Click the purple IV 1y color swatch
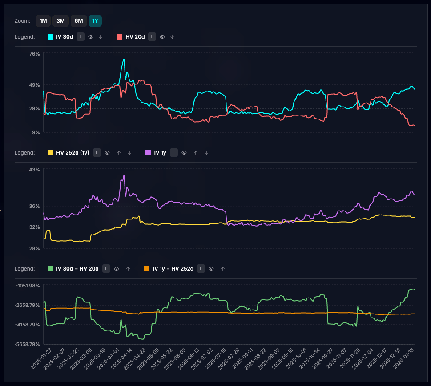Screen dimensions: 431x386 [x=148, y=153]
